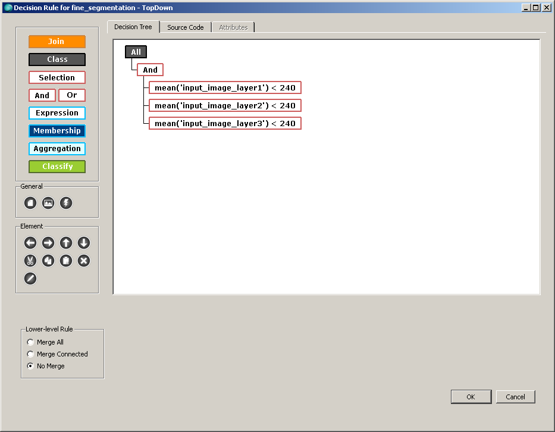
Task: Select the Merge All radio button
Action: [x=30, y=342]
